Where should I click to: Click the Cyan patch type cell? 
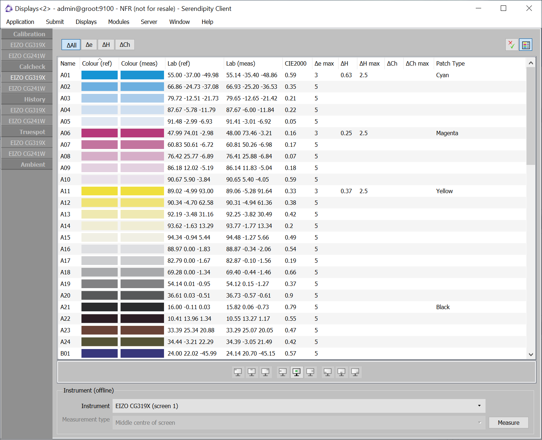tap(442, 75)
